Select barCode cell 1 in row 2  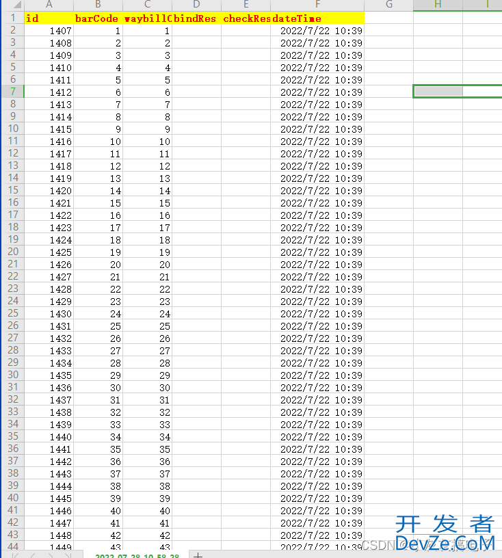point(98,31)
